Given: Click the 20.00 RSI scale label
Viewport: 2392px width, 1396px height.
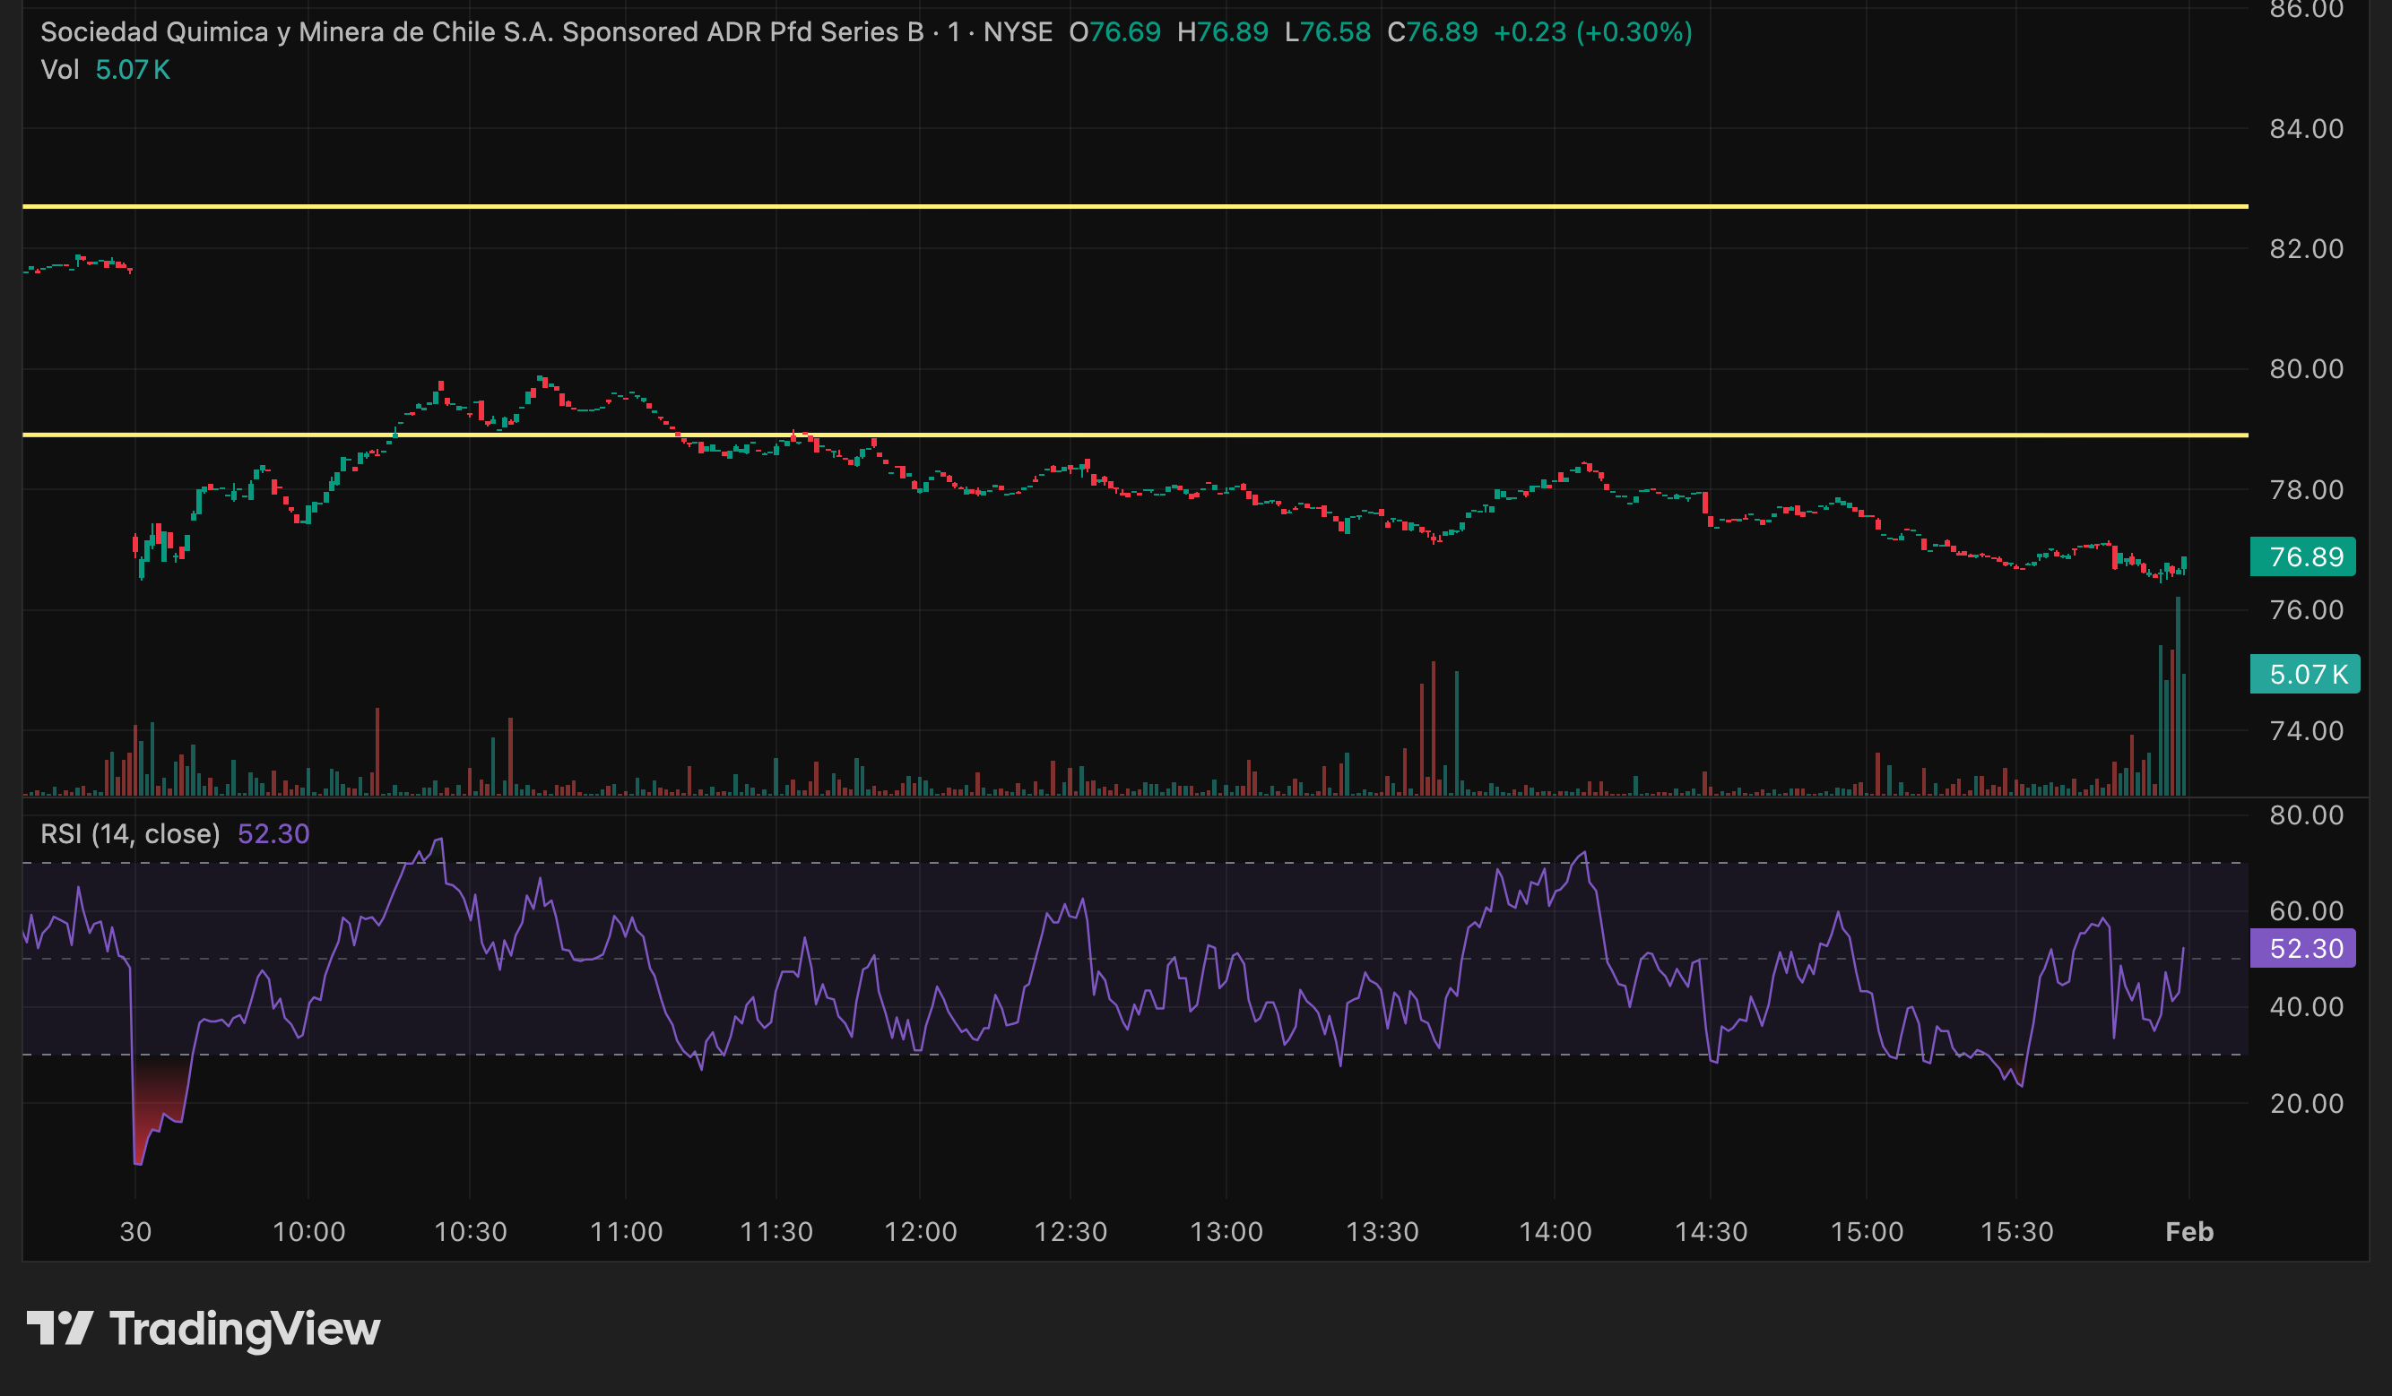Looking at the screenshot, I should 2306,1104.
